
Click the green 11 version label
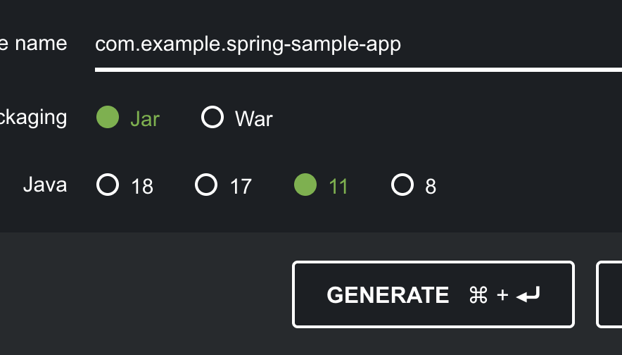click(338, 187)
